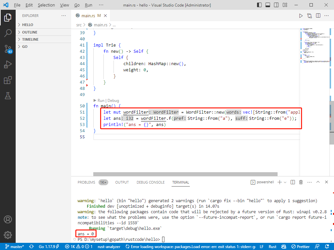The image size is (334, 250).
Task: Expand the HELLO folder section
Action: coord(43,25)
